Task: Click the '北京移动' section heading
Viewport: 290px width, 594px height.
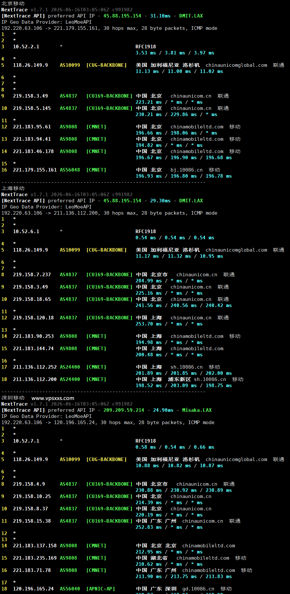Action: click(13, 3)
